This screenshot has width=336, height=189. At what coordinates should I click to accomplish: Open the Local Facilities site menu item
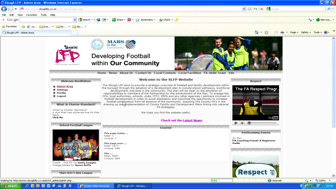(190, 73)
